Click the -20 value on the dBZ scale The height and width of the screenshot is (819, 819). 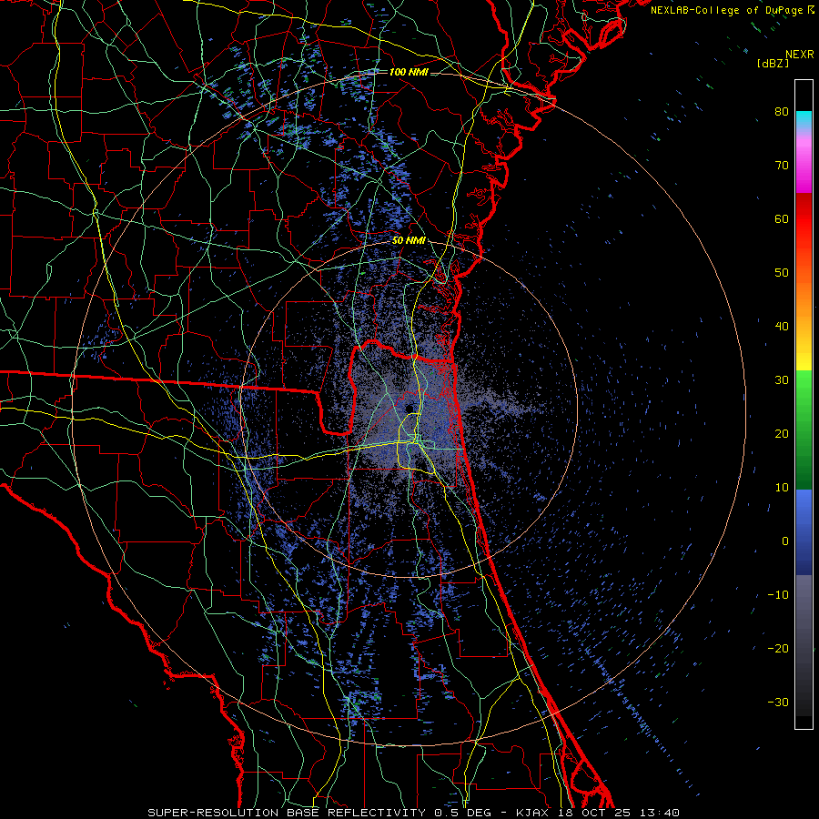pyautogui.click(x=778, y=648)
